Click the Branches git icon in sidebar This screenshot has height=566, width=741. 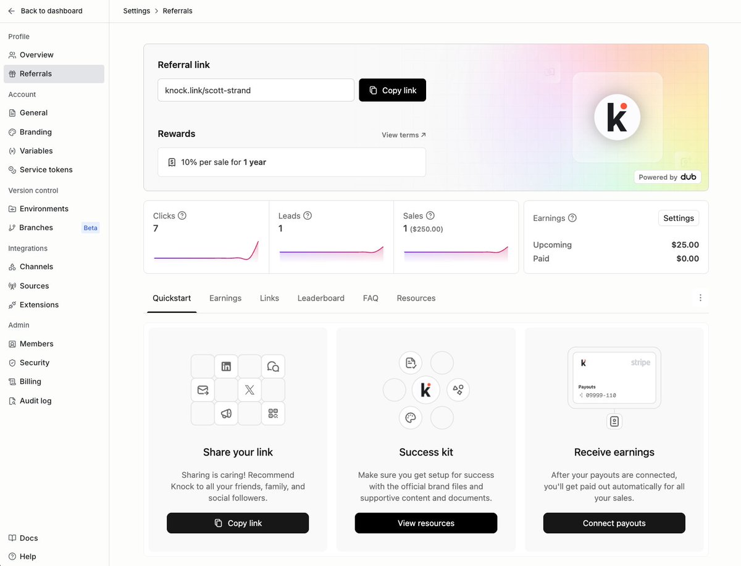click(x=12, y=228)
